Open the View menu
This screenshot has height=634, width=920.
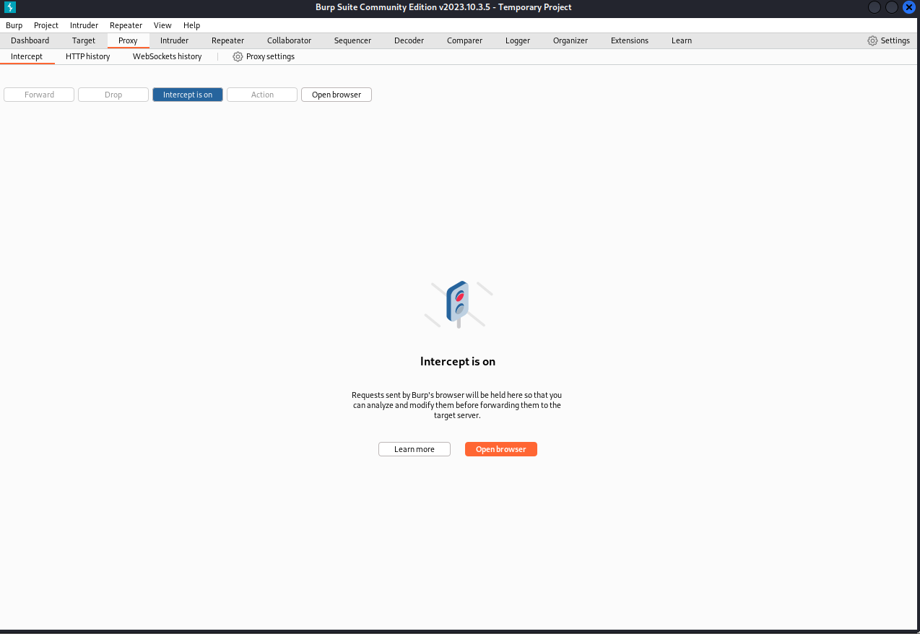(x=162, y=25)
